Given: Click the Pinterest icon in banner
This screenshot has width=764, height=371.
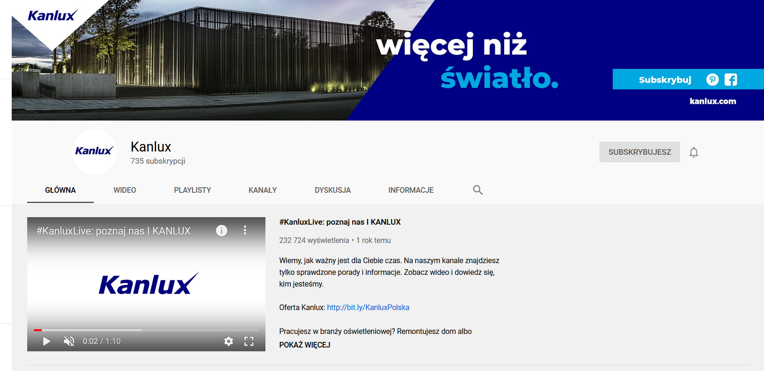Looking at the screenshot, I should (x=712, y=80).
